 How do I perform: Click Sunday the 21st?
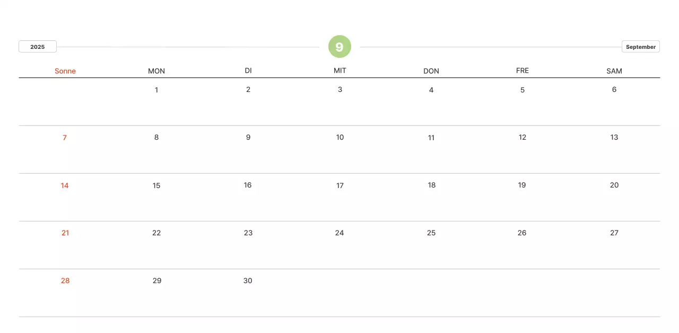coord(65,233)
